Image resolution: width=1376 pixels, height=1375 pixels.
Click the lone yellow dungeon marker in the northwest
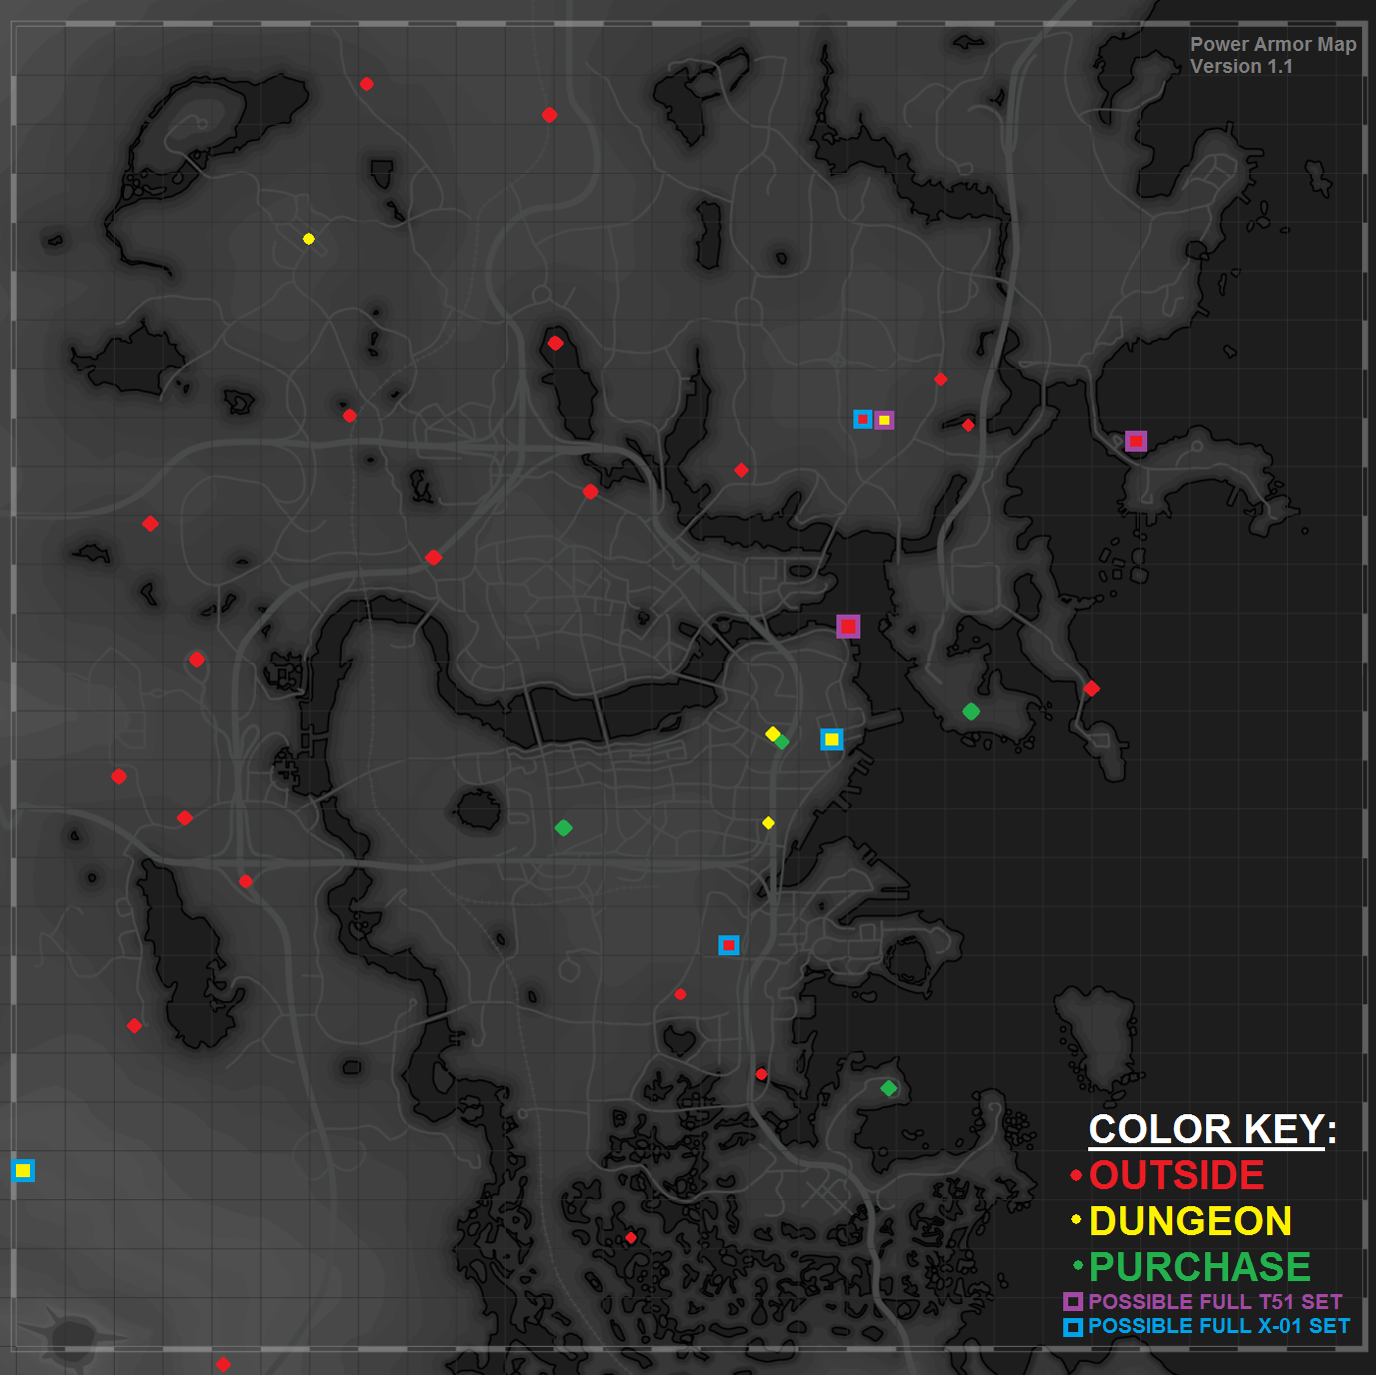(309, 239)
